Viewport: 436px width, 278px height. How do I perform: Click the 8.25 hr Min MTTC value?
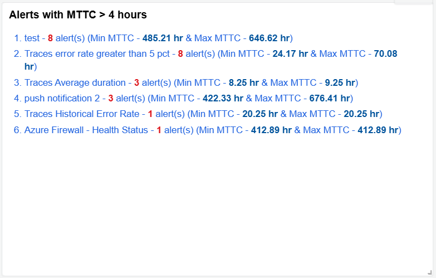tap(244, 83)
